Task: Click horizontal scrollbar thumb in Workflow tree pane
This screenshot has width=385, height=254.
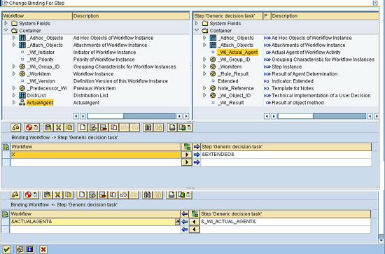Action: click(x=105, y=116)
